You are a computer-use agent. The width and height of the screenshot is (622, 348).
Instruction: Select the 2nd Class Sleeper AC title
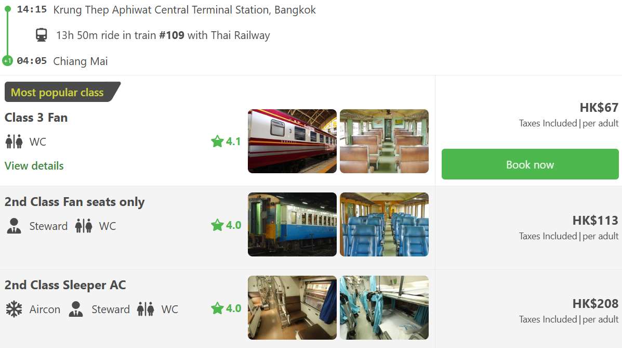65,285
